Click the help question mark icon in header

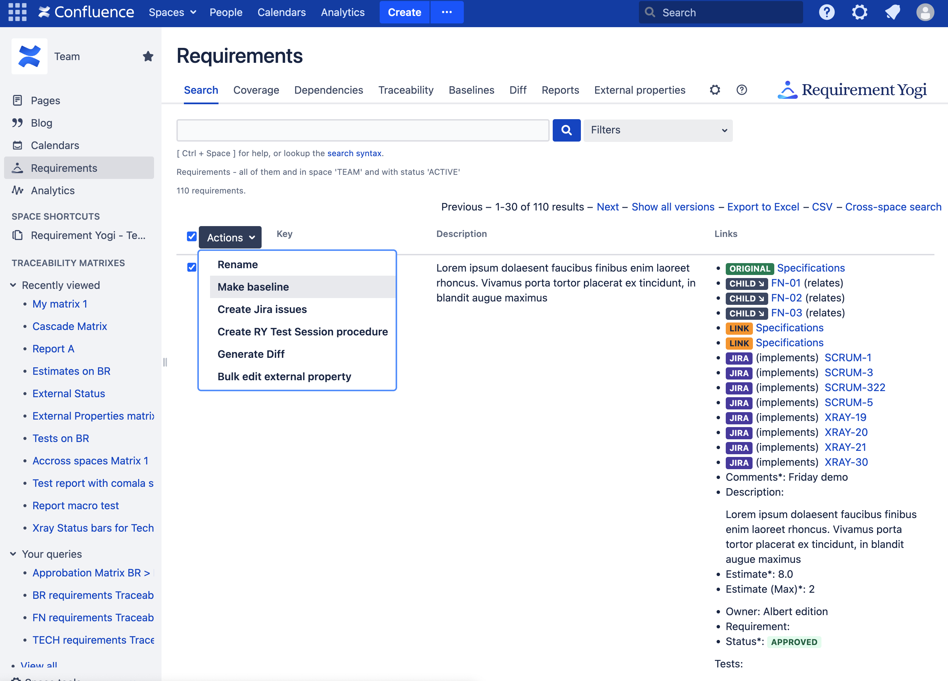pyautogui.click(x=827, y=12)
